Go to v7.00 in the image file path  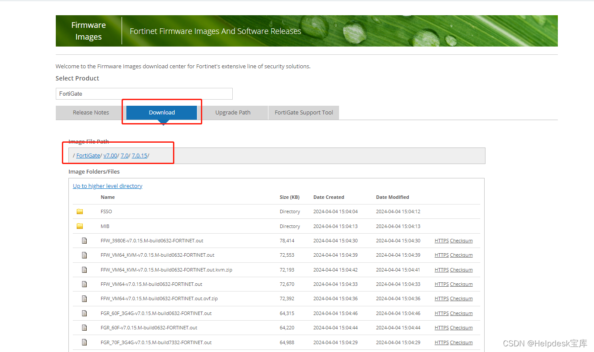click(x=110, y=155)
